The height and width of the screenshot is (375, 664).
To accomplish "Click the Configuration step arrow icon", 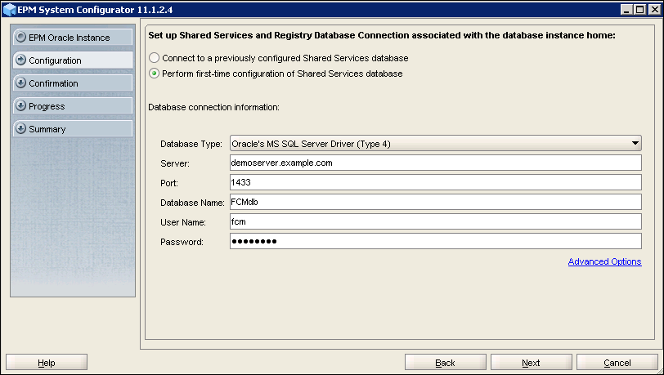I will click(x=20, y=60).
